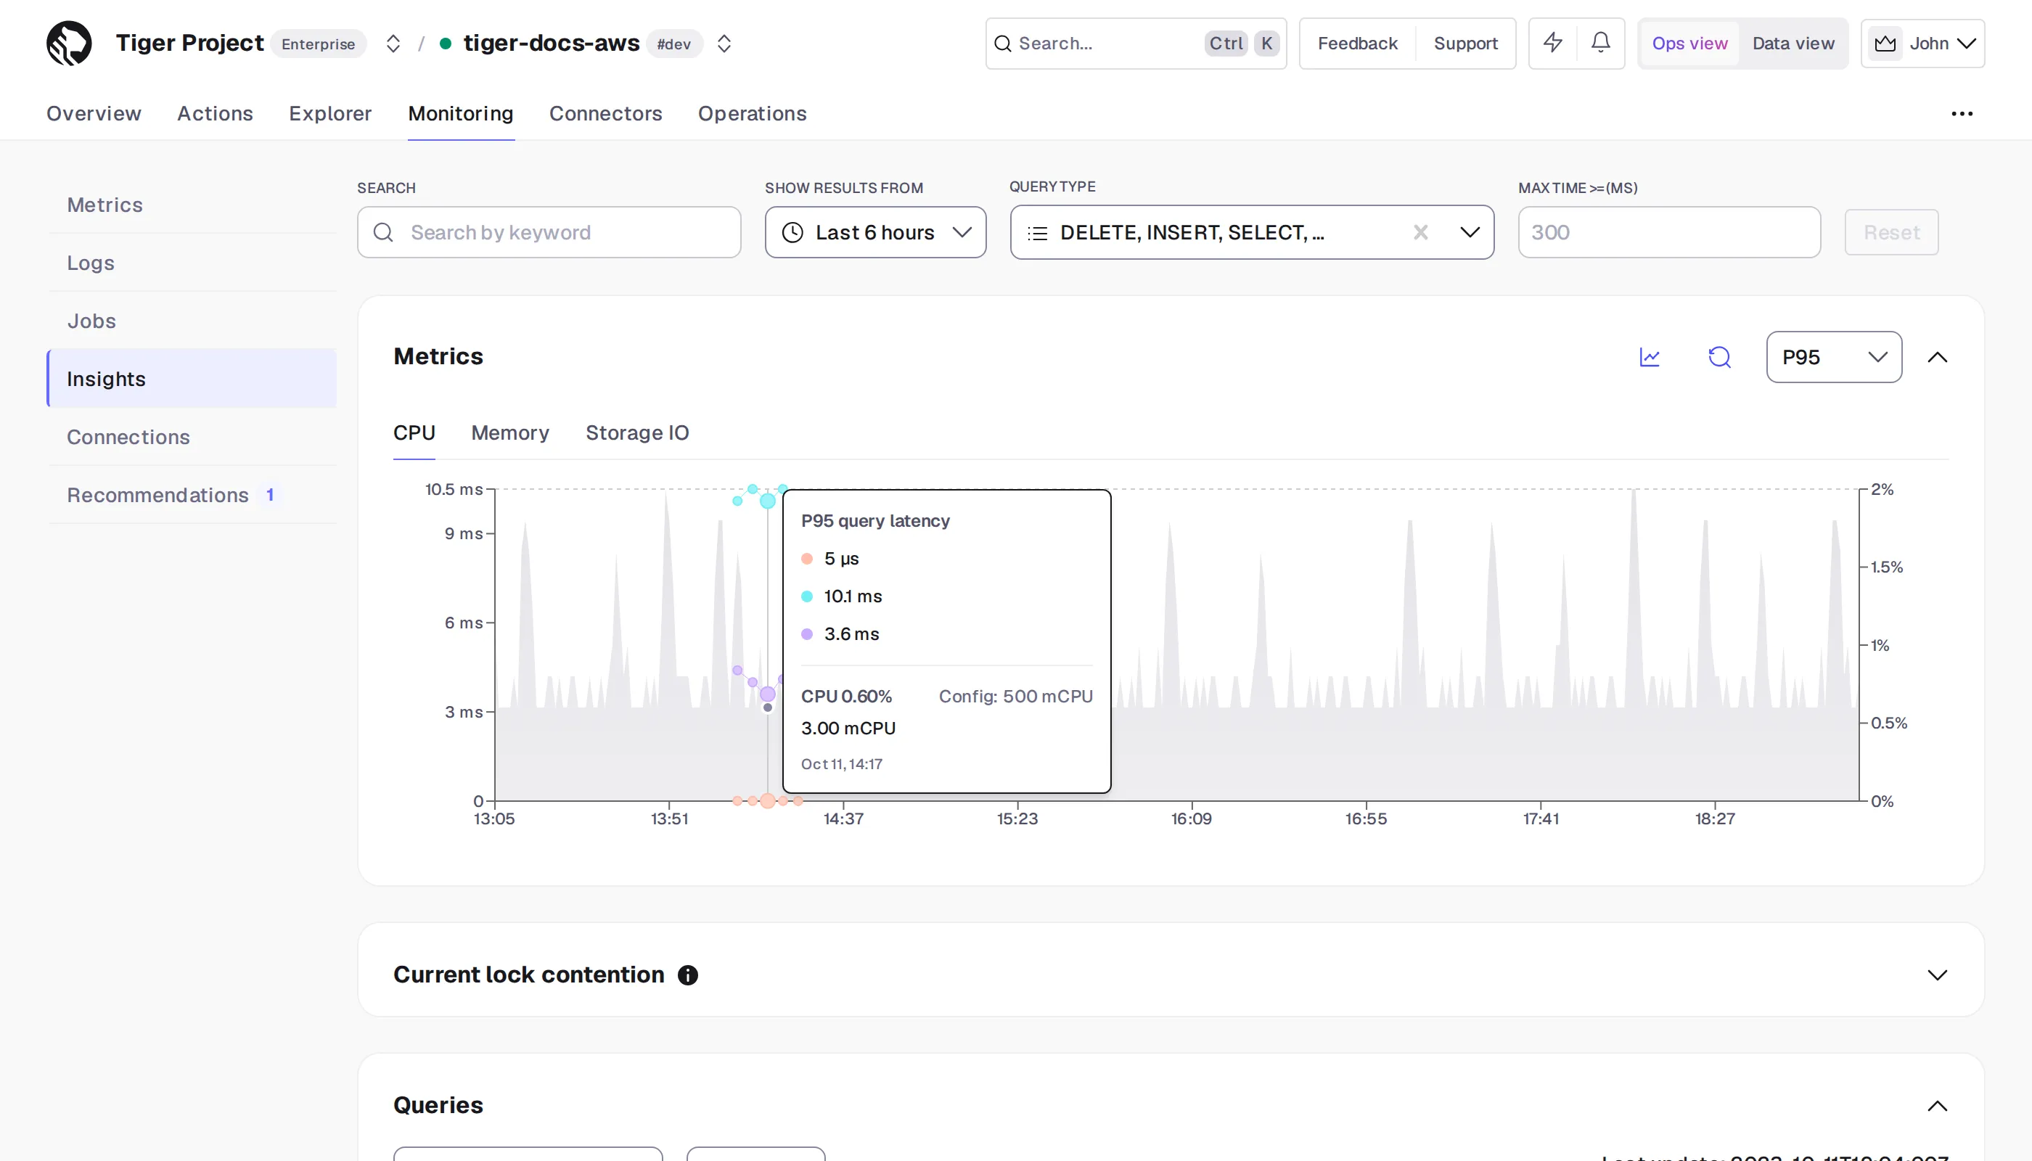
Task: Click the Support button
Action: [1465, 43]
